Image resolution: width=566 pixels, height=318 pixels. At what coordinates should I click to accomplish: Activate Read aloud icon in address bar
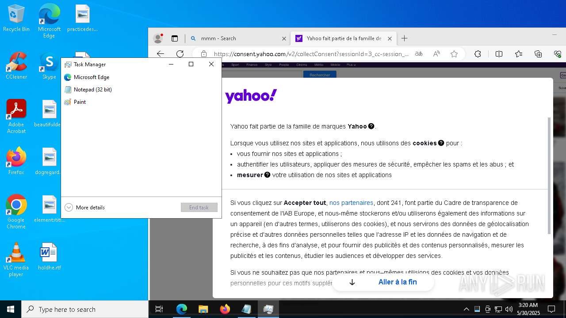click(436, 54)
